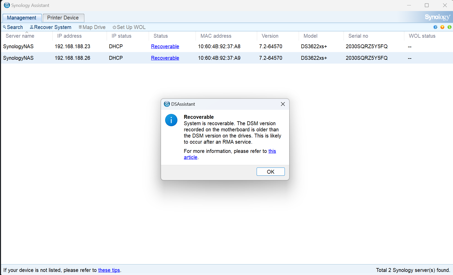Image resolution: width=453 pixels, height=275 pixels.
Task: Click the green info icon
Action: 449,27
